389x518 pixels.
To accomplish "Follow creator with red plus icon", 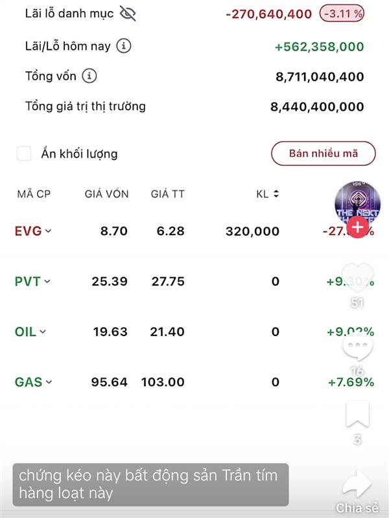I will tap(357, 226).
